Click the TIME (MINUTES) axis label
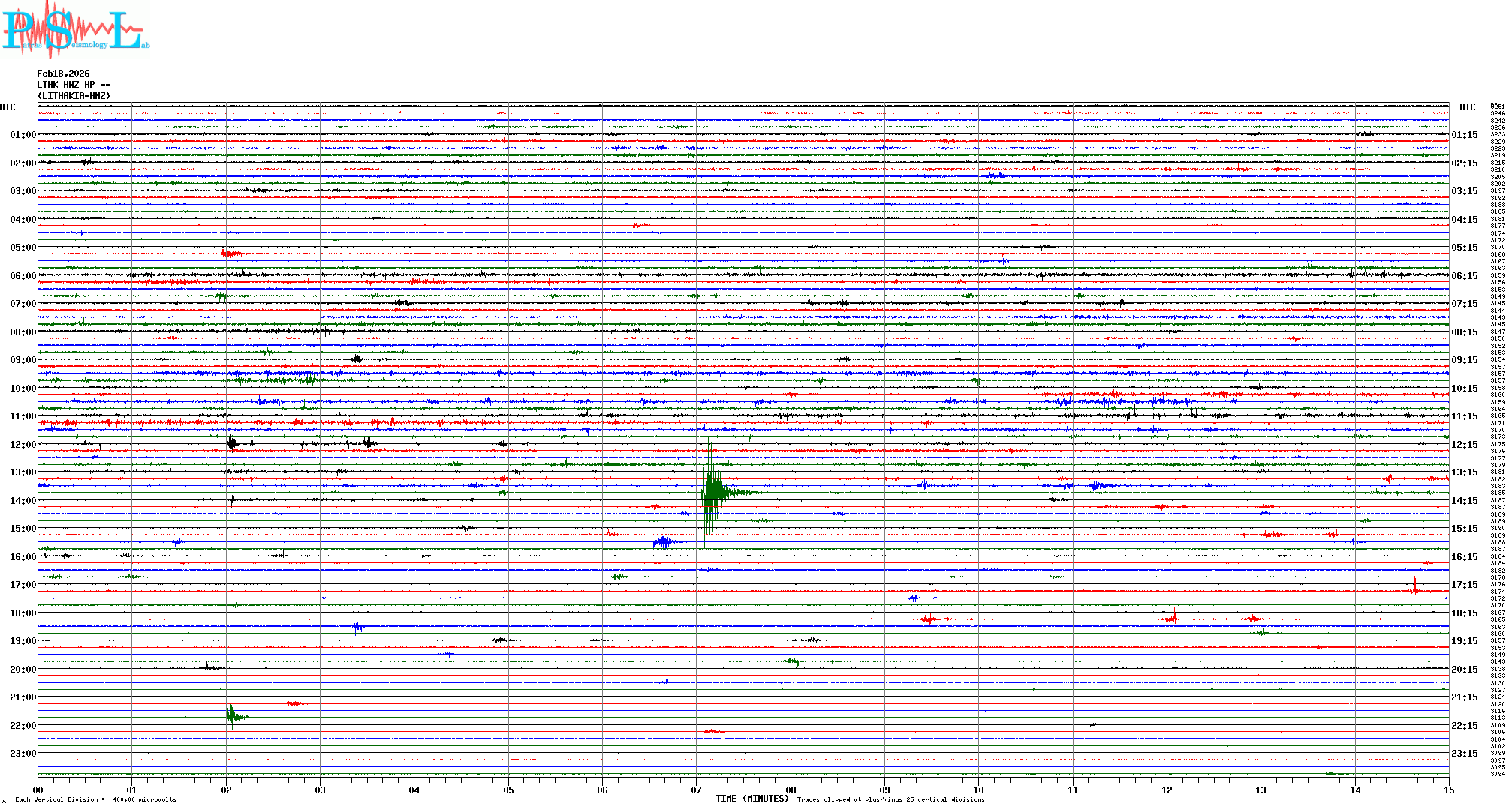Screen dimensions: 1509x810 tap(751, 799)
